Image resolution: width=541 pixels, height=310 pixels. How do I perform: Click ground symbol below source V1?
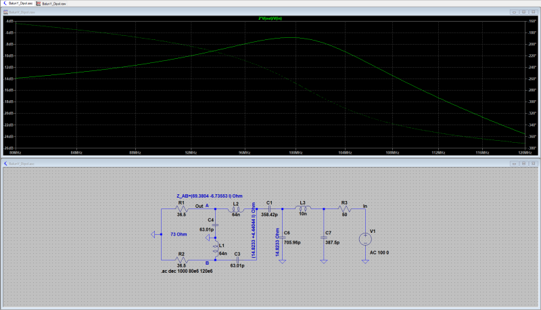365,262
